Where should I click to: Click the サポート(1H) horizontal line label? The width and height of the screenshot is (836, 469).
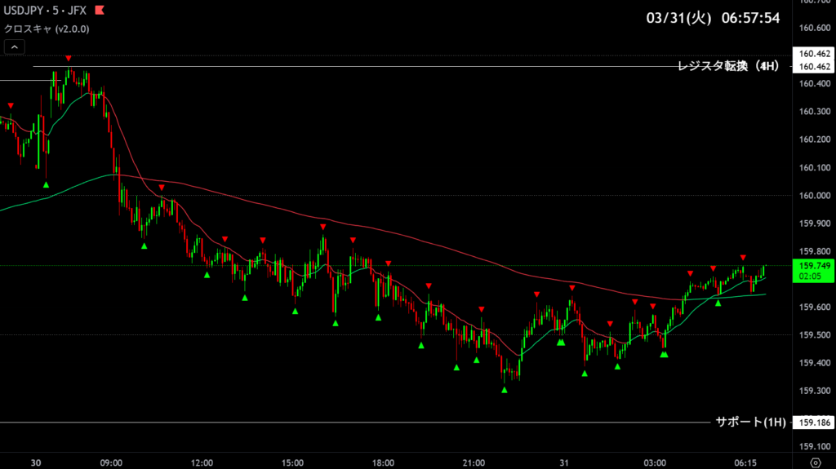tap(750, 423)
